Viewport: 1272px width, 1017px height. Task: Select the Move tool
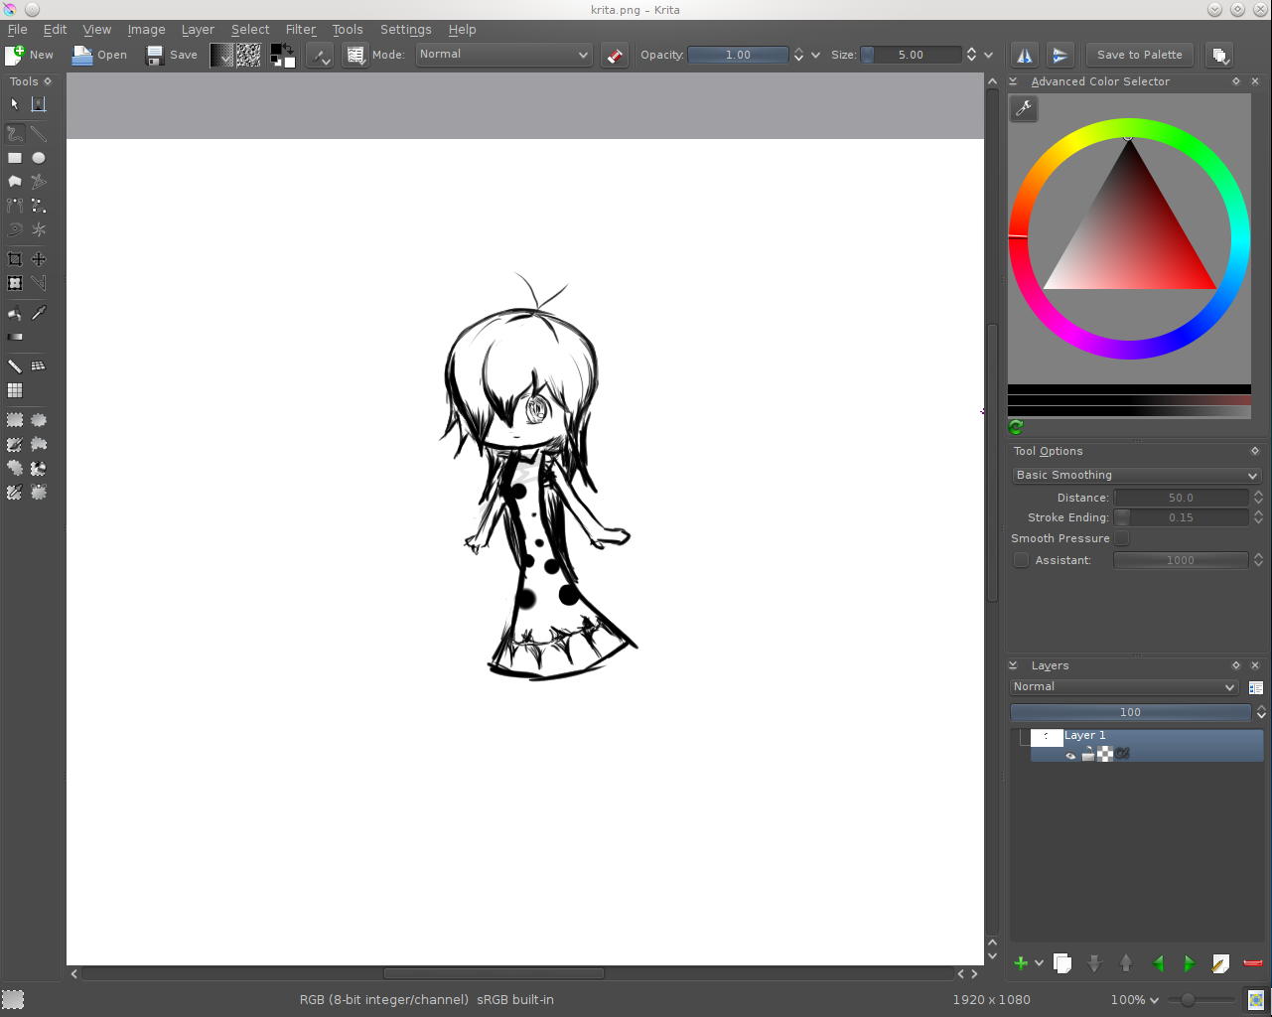point(38,258)
